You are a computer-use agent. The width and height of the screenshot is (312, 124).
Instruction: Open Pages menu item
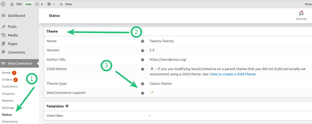tap(13, 44)
